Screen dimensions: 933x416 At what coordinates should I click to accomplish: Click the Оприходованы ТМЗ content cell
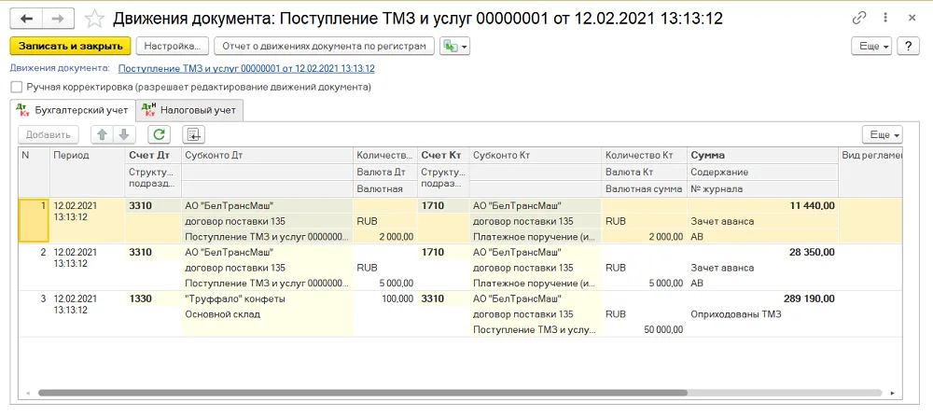[762, 314]
